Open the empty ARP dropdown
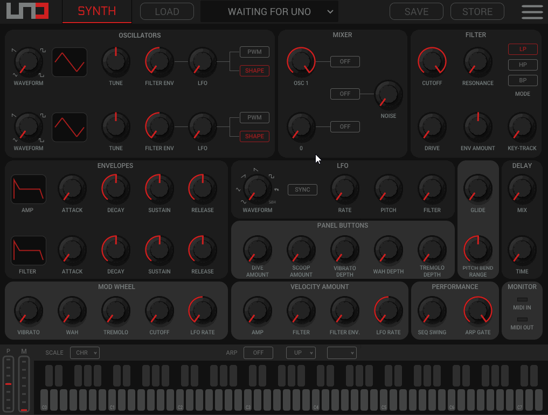 point(342,353)
